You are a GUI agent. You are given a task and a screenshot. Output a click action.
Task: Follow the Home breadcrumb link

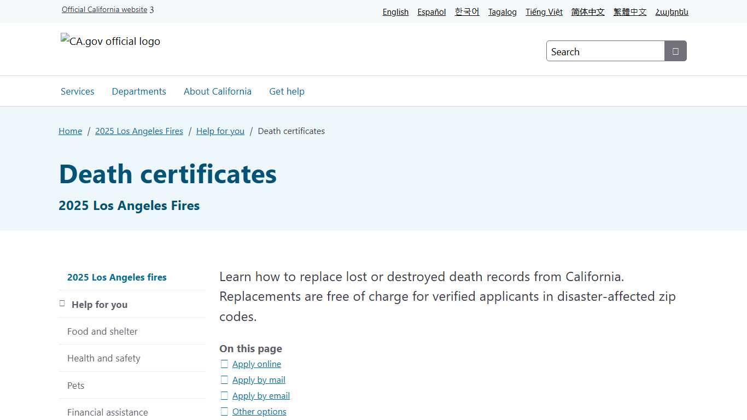[x=70, y=131]
